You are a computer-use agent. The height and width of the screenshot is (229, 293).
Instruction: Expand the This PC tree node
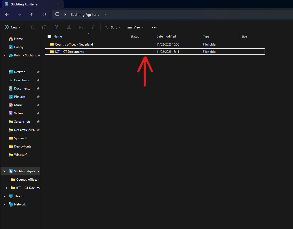pyautogui.click(x=4, y=196)
